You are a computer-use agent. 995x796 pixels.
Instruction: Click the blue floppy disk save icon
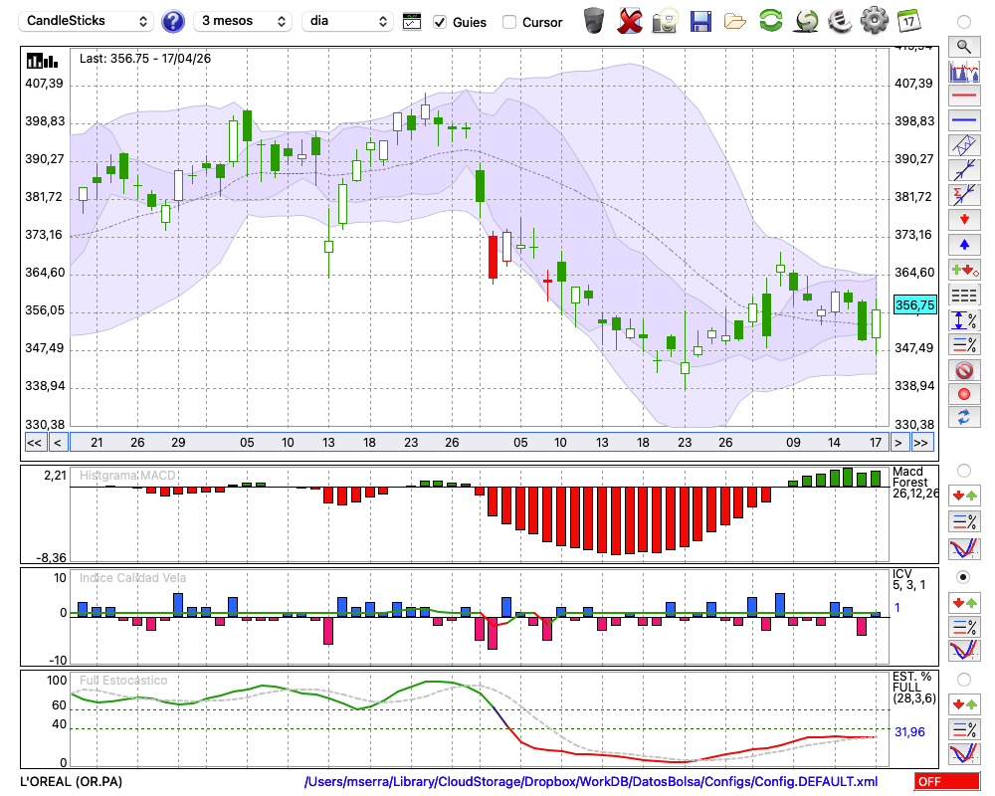tap(700, 22)
